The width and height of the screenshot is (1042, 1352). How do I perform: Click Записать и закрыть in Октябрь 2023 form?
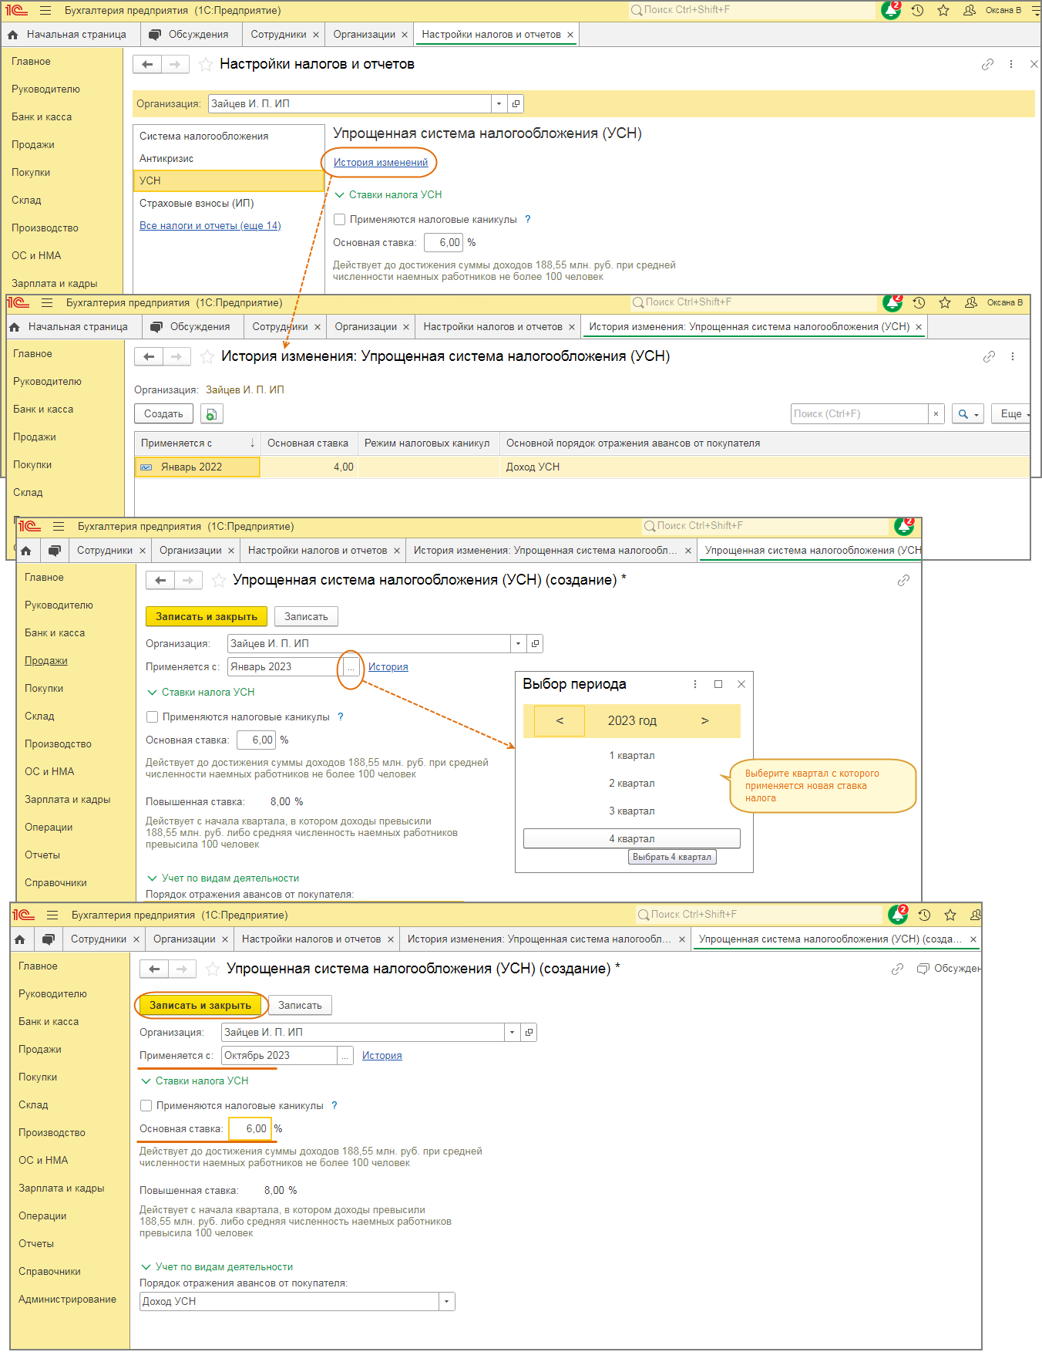click(x=200, y=1006)
